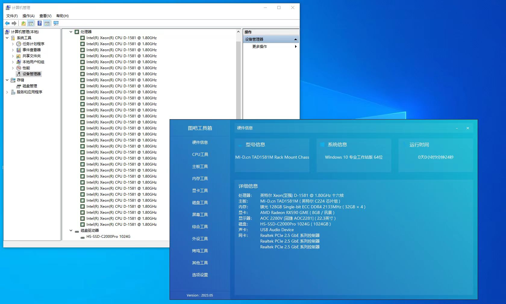Collapse the 设备管理器 section in 操作 pane
Screen dimensions: 506x304
[295, 39]
